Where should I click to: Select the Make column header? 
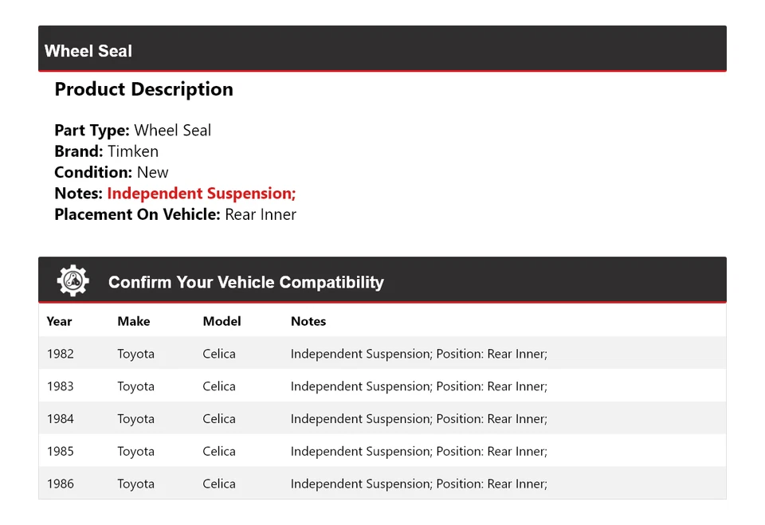pos(133,321)
